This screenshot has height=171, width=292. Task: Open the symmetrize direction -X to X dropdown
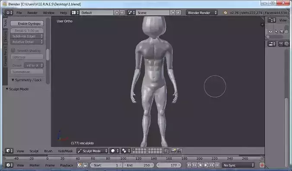pos(34,66)
